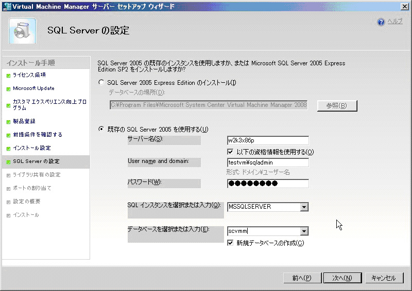Toggle 新規データベースの作成 checkbox
Screen dimensions: 412x291
point(231,243)
